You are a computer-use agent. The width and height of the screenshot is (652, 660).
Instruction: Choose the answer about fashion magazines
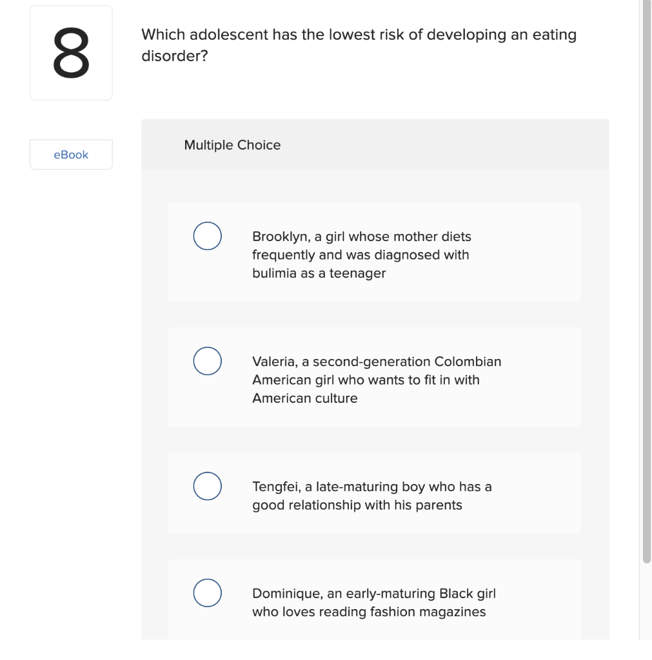(x=373, y=602)
